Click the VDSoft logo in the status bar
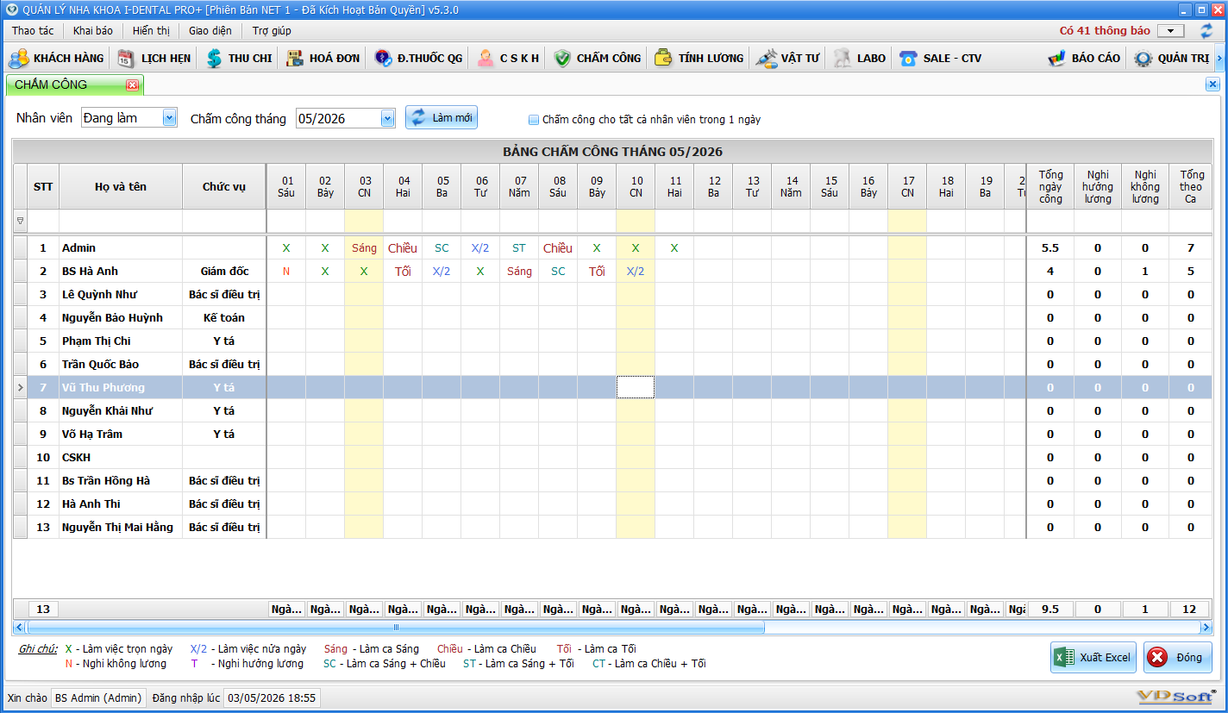 coord(1177,696)
